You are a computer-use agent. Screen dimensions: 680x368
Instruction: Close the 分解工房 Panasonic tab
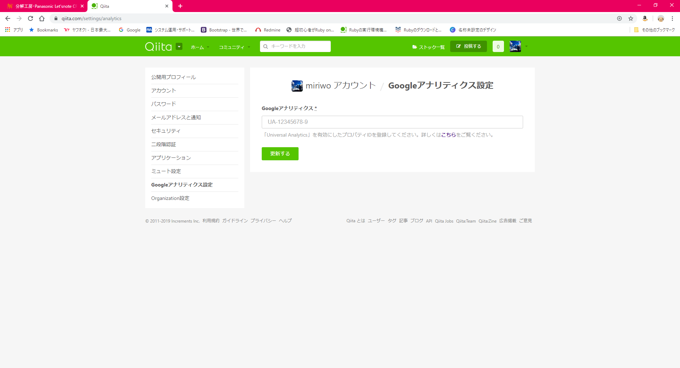[82, 6]
